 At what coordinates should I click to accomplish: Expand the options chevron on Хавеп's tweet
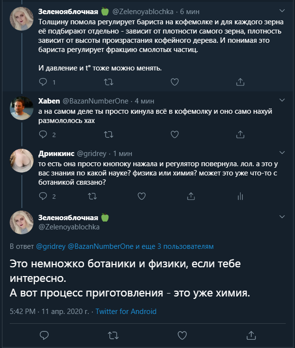pyautogui.click(x=283, y=101)
